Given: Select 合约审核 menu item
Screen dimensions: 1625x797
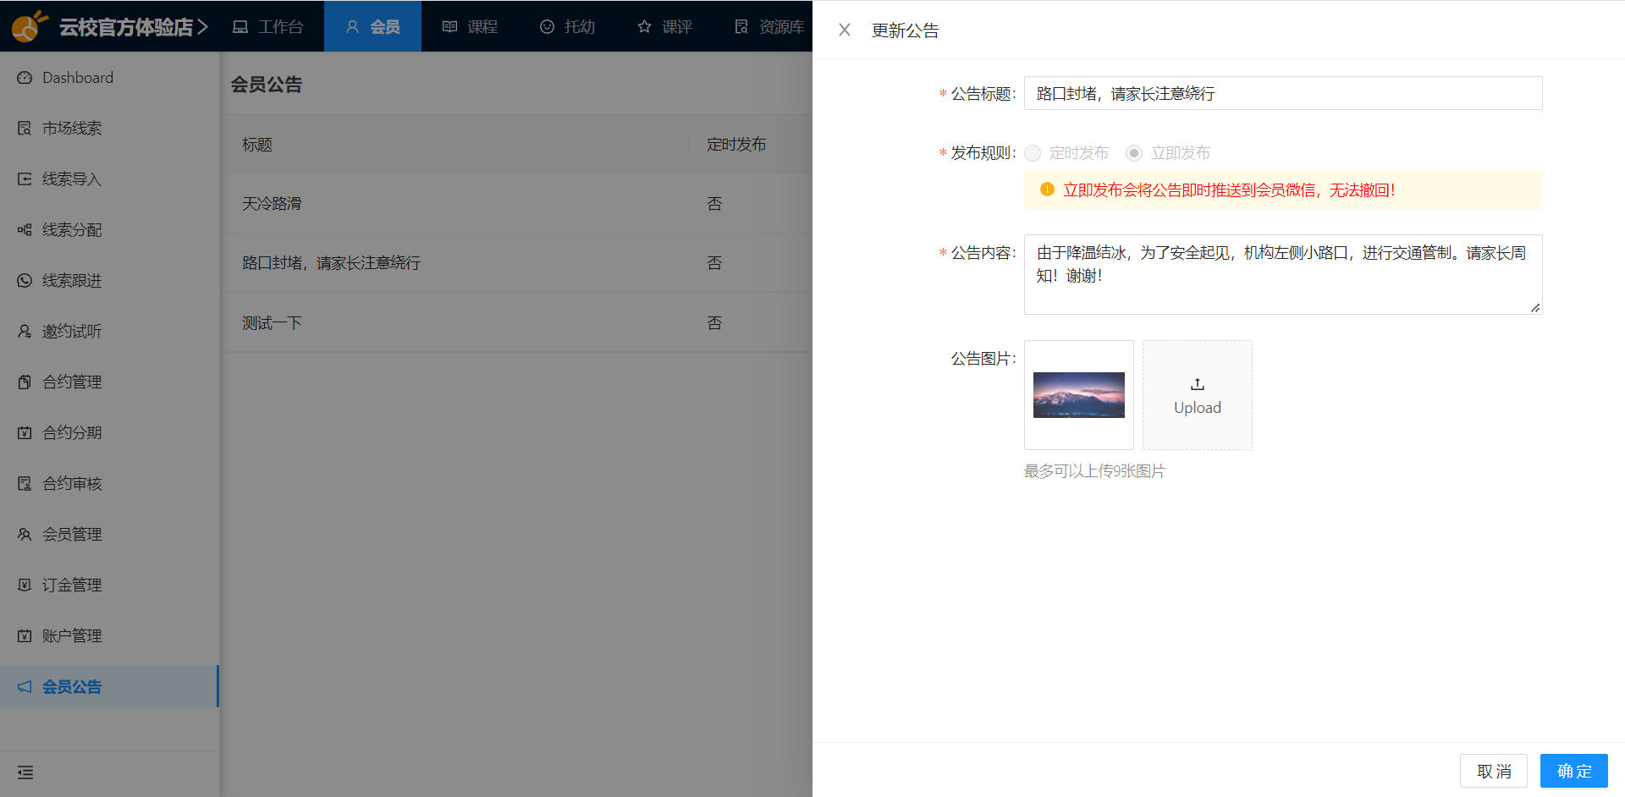Looking at the screenshot, I should click(109, 484).
